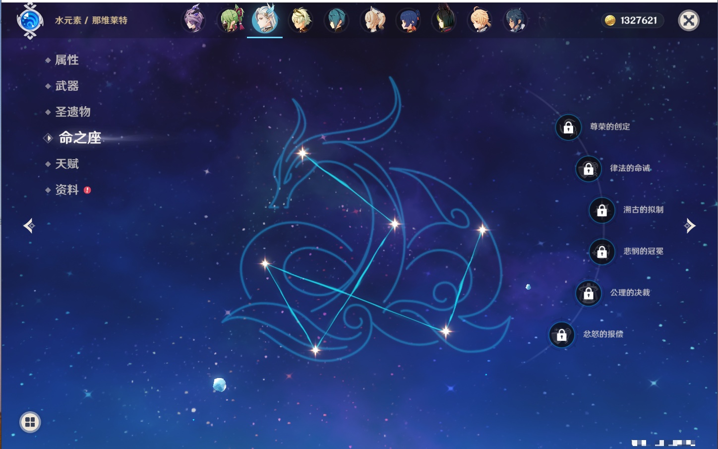Go to previous character with left arrow
The height and width of the screenshot is (449, 718).
click(29, 226)
